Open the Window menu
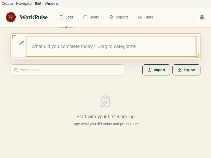This screenshot has height=158, width=211. coord(51,3)
